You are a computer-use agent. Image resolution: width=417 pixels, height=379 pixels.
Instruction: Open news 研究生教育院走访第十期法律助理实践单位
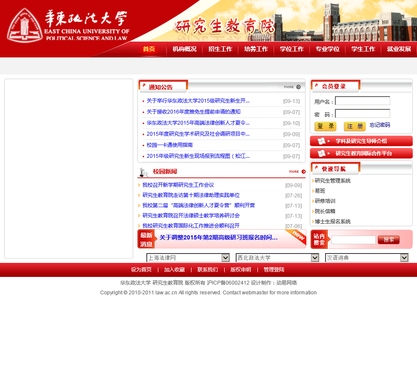(191, 195)
